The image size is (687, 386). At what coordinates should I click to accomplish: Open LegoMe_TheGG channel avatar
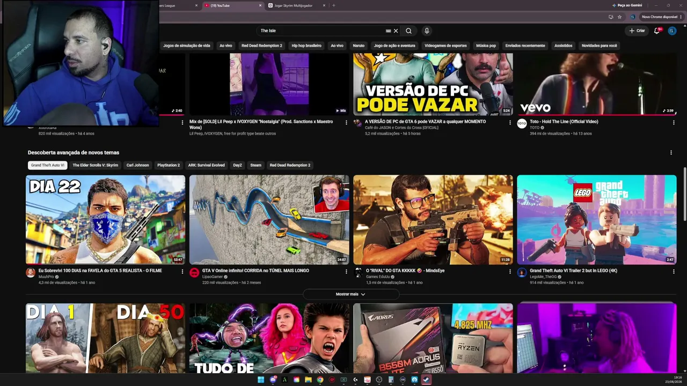pyautogui.click(x=522, y=272)
